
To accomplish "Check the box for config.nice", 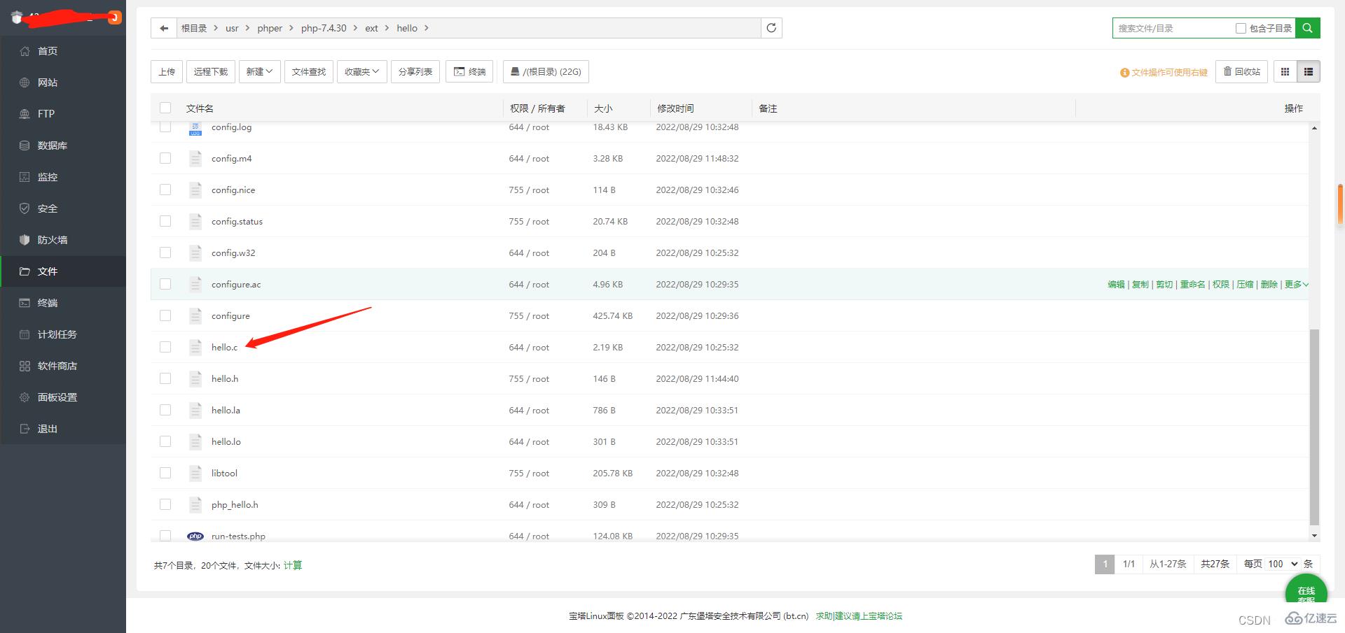I will click(x=165, y=190).
